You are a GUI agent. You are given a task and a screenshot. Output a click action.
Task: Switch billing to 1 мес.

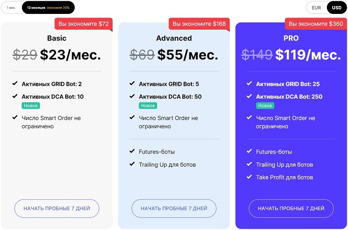point(11,8)
